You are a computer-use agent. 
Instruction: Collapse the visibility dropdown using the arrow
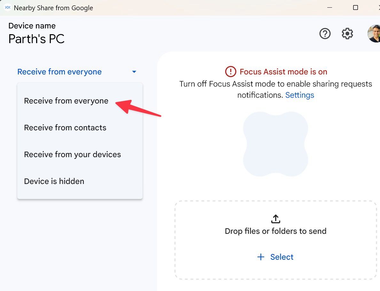click(134, 72)
